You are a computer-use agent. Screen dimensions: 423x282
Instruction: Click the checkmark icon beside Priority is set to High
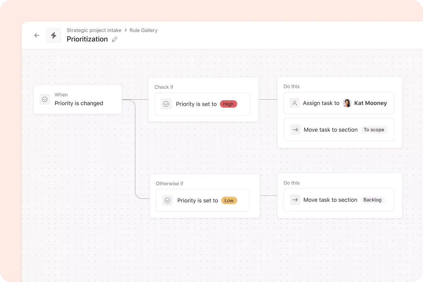[166, 104]
